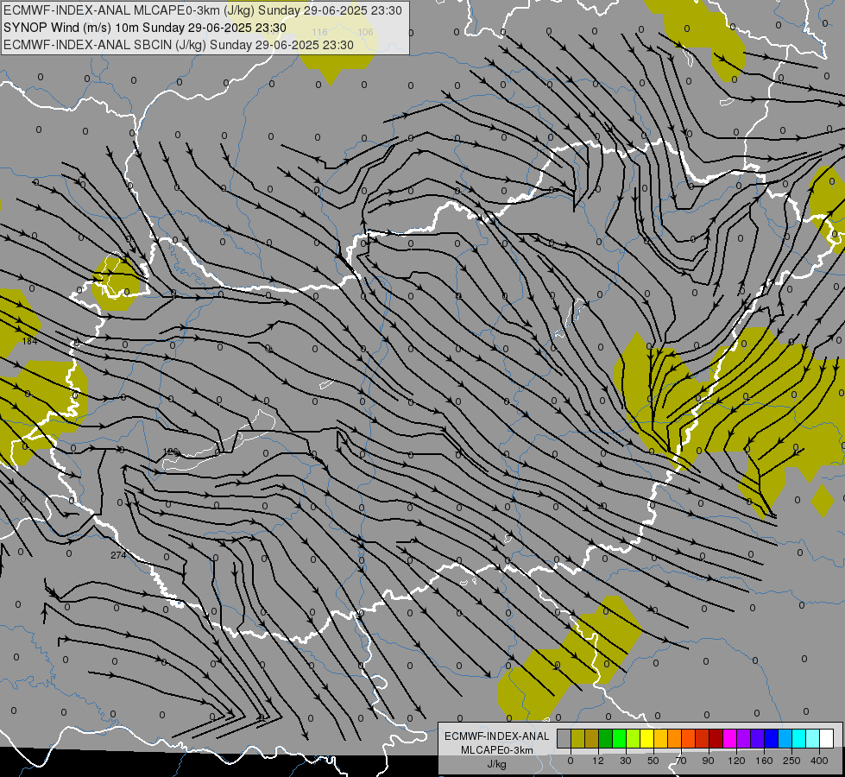
Task: Click the map value 184
Action: click(x=29, y=341)
